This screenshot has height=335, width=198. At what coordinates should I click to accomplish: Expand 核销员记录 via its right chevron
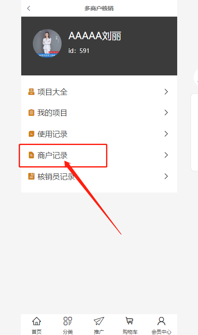click(x=166, y=176)
